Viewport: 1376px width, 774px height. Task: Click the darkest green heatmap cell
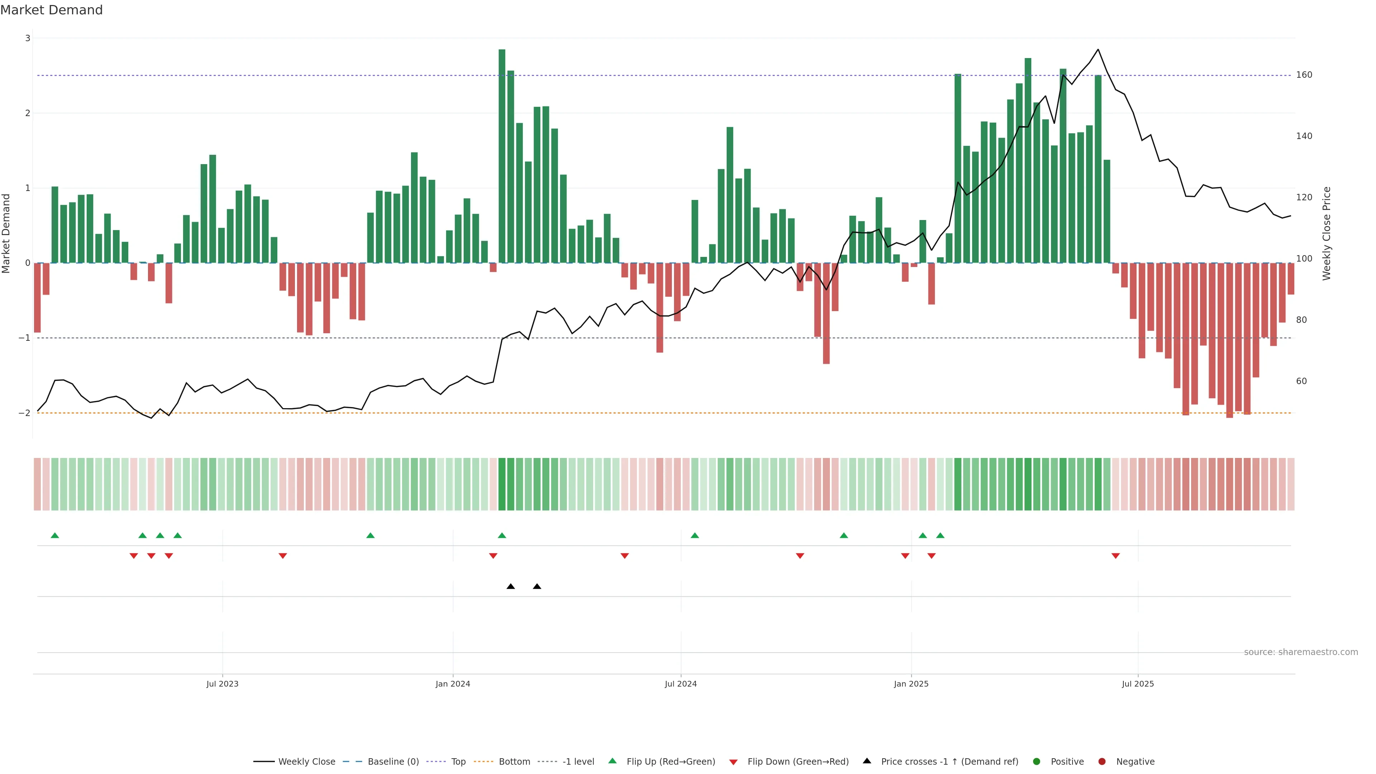[502, 484]
